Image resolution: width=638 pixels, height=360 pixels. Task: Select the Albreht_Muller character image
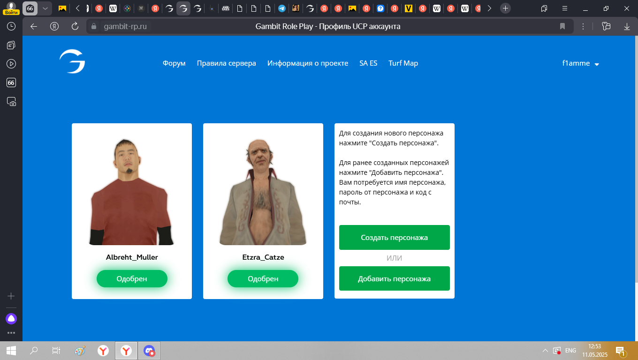[132, 191]
